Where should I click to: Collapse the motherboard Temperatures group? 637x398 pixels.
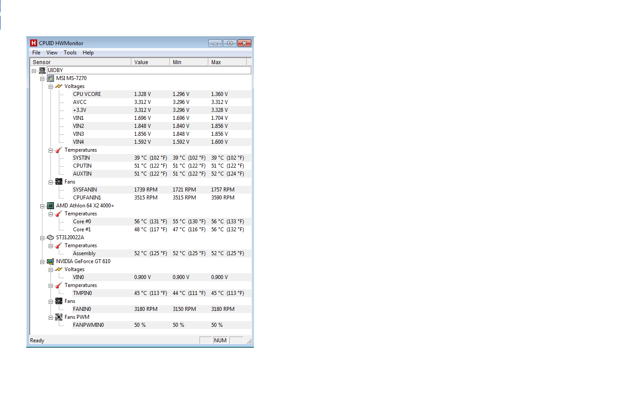pyautogui.click(x=50, y=150)
